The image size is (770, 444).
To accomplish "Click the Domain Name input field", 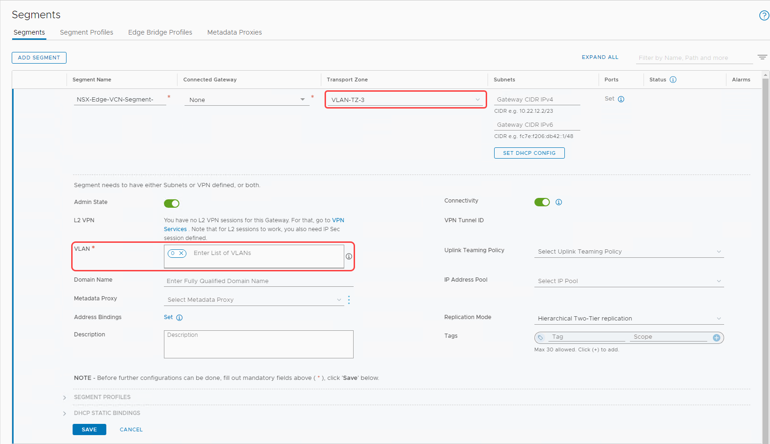I will click(x=258, y=281).
